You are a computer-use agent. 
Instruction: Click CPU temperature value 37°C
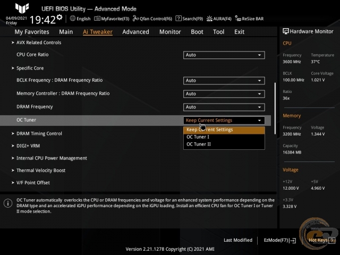tap(315, 62)
